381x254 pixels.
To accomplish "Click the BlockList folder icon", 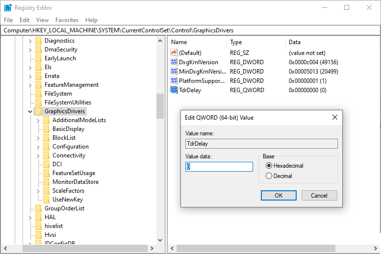I will point(46,138).
